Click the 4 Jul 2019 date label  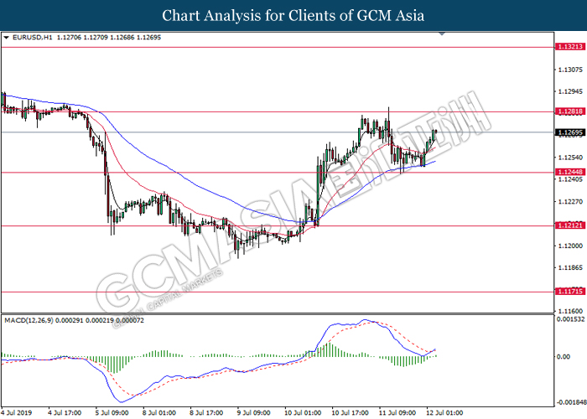pos(17,413)
